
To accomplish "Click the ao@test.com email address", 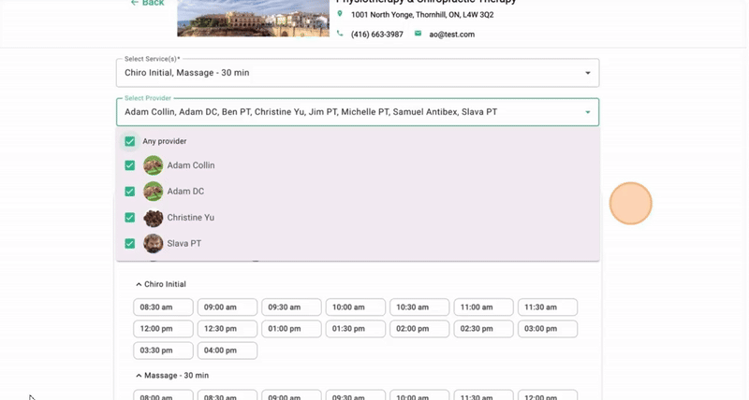I will click(452, 35).
